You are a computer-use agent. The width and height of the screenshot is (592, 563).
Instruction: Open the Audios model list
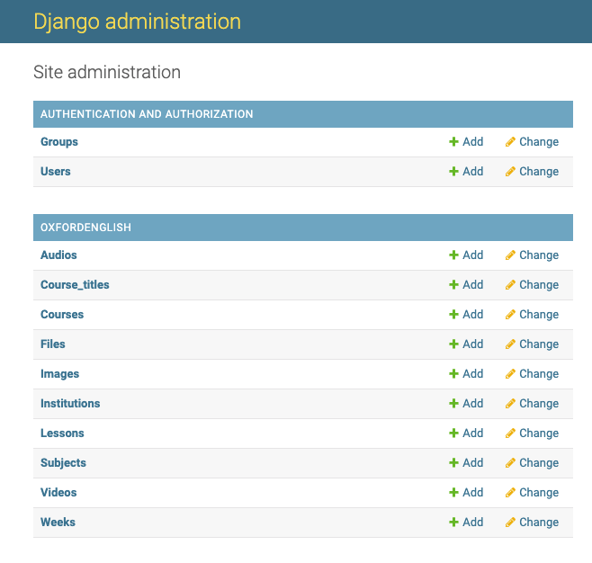pyautogui.click(x=58, y=255)
